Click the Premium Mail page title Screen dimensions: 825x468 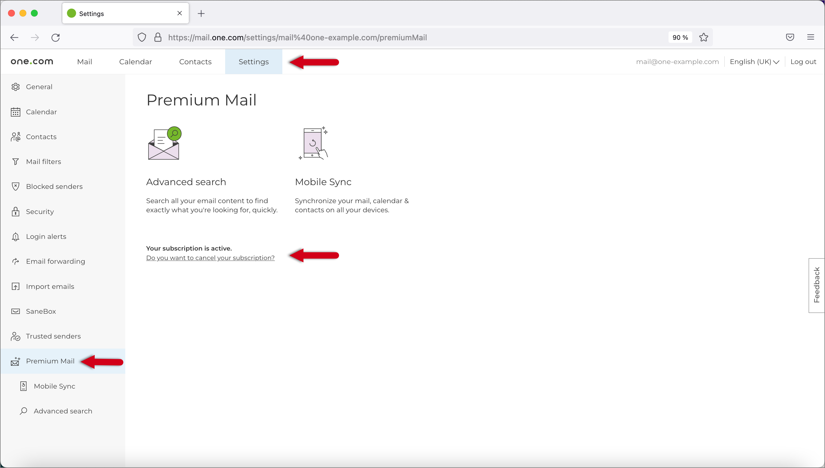click(201, 100)
